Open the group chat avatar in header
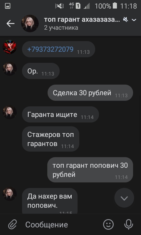The image size is (141, 235). 30,23
